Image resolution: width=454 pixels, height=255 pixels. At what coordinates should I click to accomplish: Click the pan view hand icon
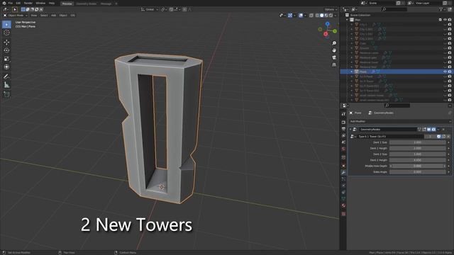[334, 50]
